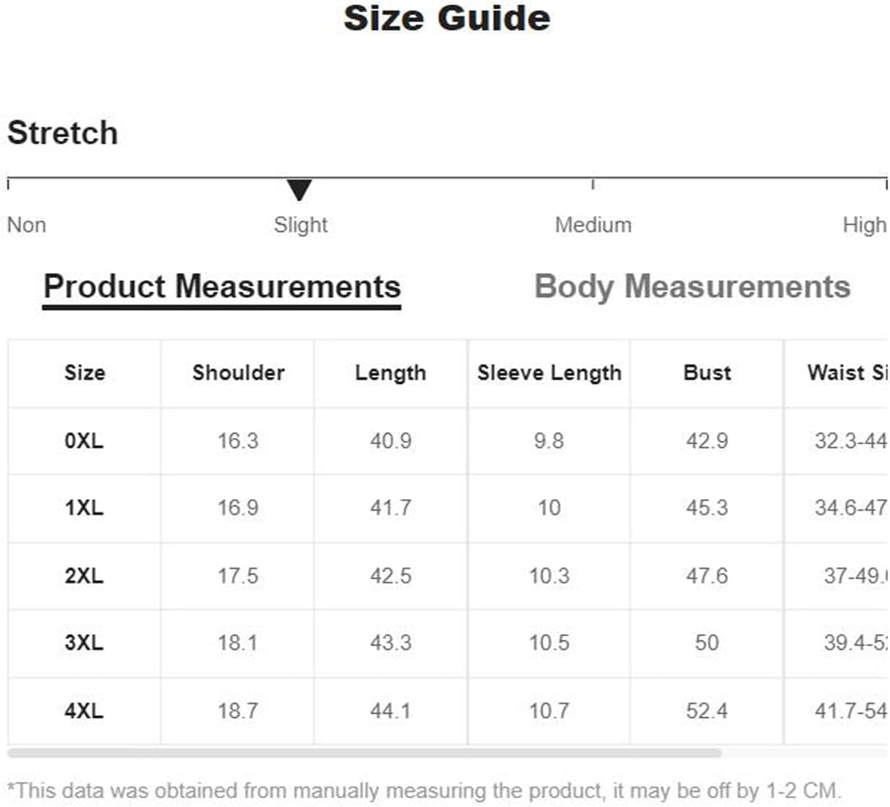Click the High stretch label
Viewport: 890px width, 807px height.
(864, 225)
